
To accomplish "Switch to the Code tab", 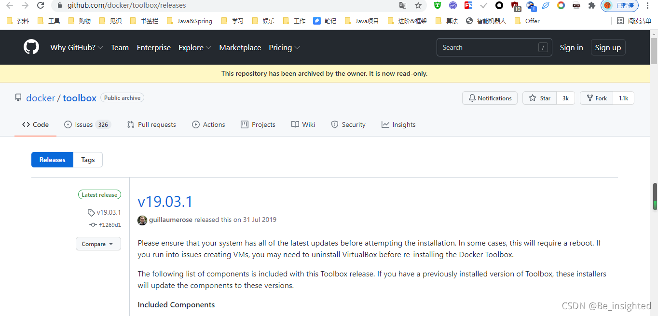I will point(36,124).
